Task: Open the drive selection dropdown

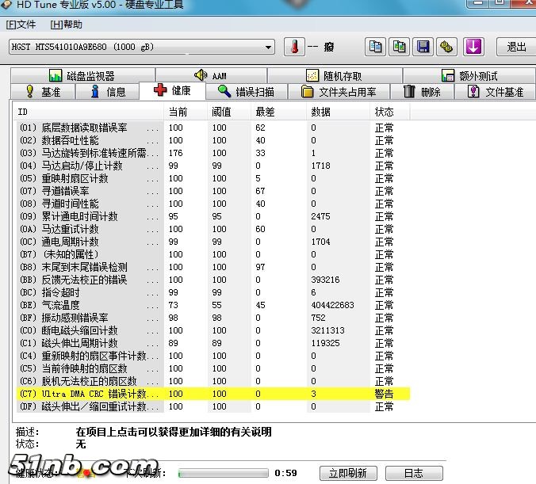Action: (269, 48)
